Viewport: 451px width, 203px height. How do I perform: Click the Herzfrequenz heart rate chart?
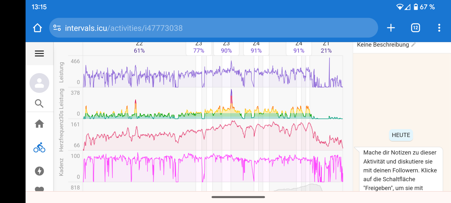pos(213,135)
